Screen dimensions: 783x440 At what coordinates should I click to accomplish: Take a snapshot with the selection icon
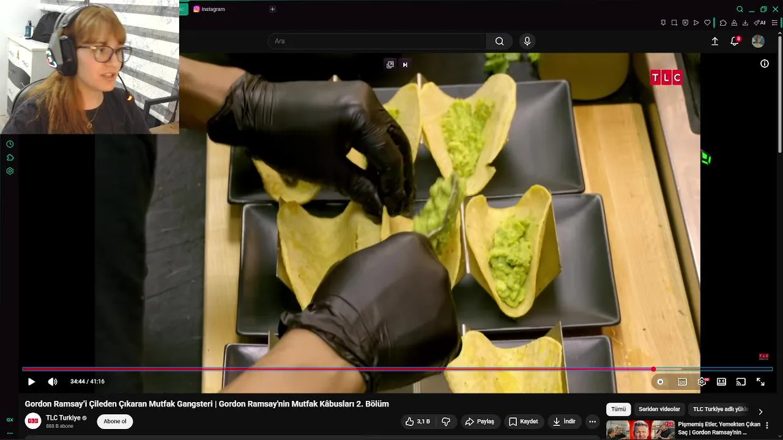coord(674,23)
